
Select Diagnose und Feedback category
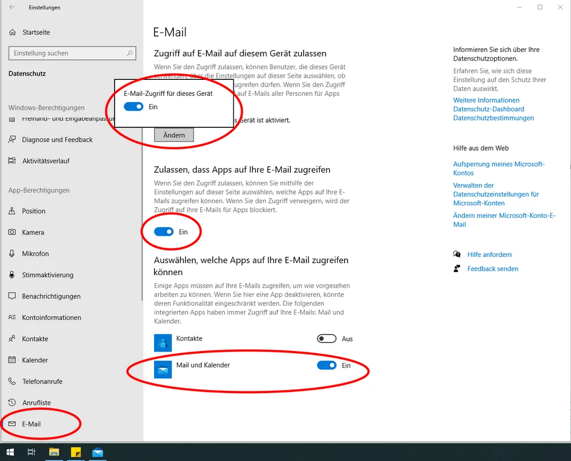pos(57,140)
